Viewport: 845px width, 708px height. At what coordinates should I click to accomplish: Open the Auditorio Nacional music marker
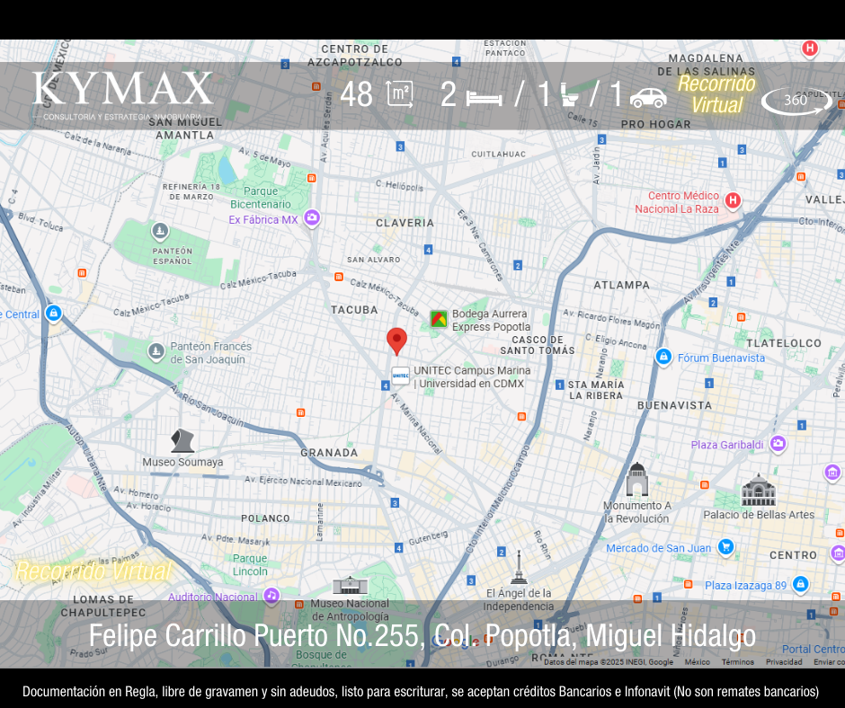tap(271, 596)
